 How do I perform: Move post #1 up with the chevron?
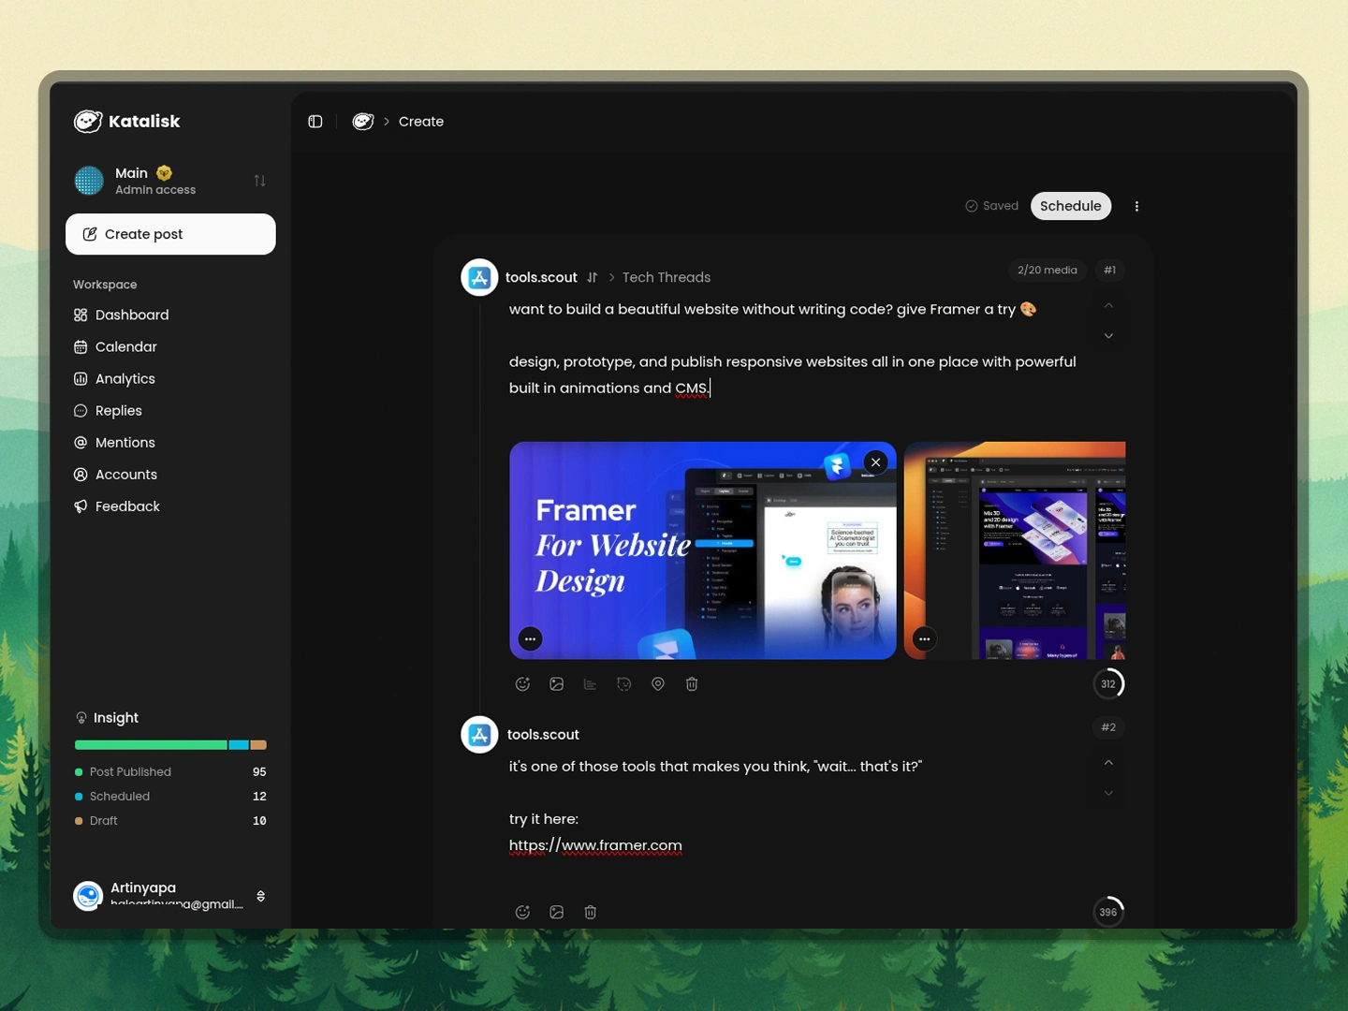tap(1108, 305)
